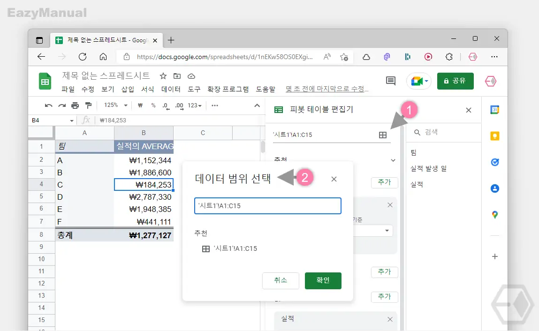Screen dimensions: 539x331
Task: Apply percent format
Action: click(x=153, y=105)
